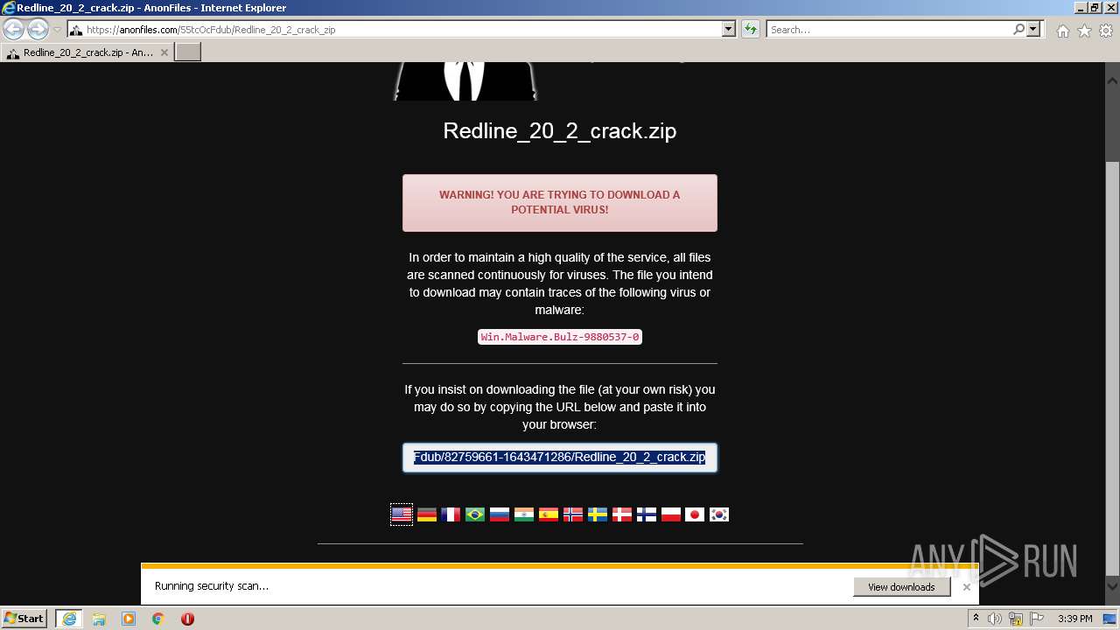Viewport: 1120px width, 630px height.
Task: Select the Brazilian flag language
Action: (475, 514)
